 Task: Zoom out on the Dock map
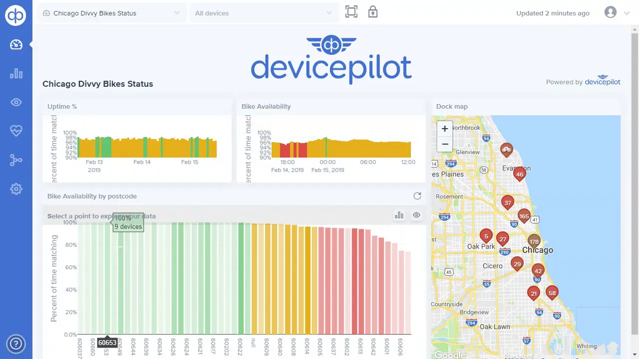pos(445,144)
